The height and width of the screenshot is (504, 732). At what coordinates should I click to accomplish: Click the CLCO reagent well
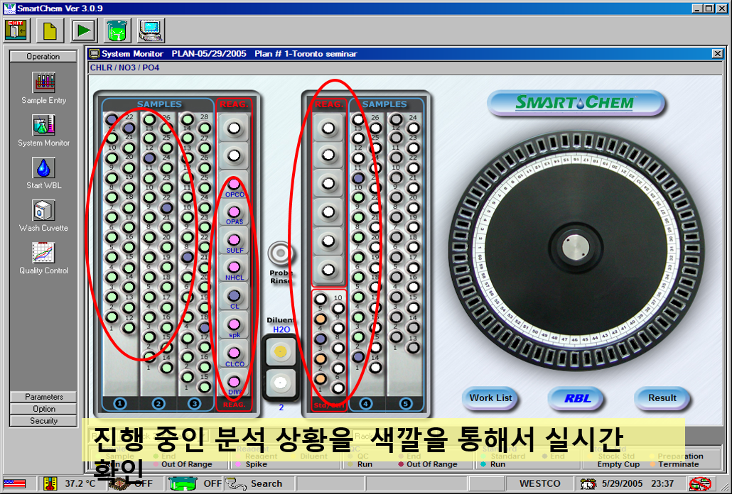(x=234, y=353)
